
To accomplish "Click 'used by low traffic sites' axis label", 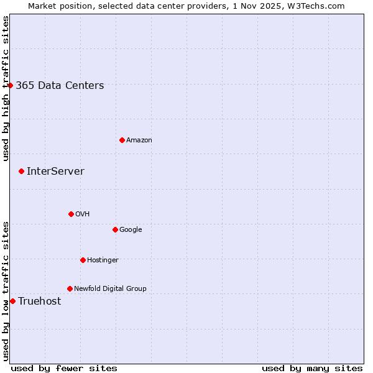I will point(6,290).
